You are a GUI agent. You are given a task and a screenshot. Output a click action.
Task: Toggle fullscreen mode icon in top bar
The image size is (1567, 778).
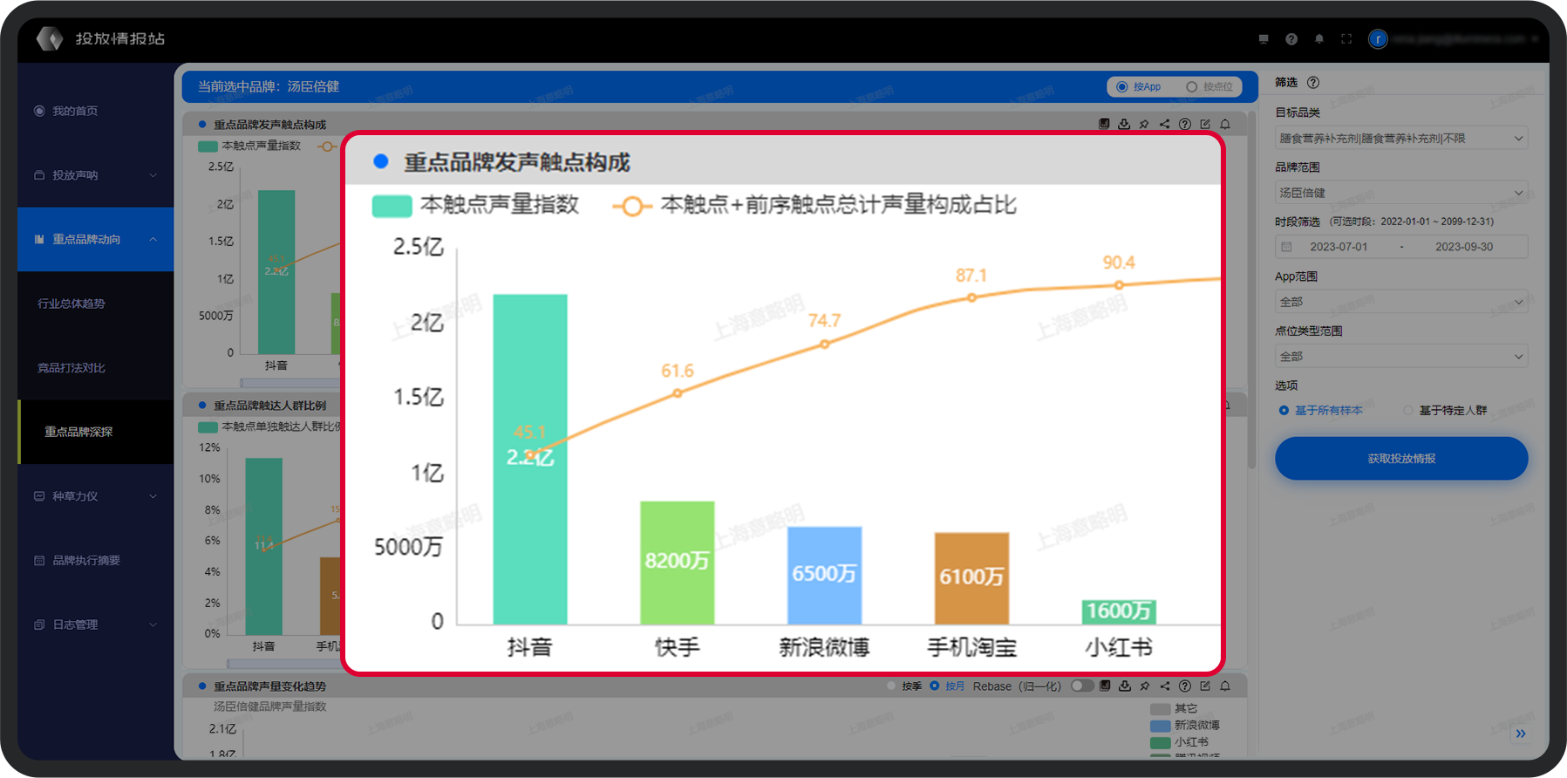click(x=1346, y=39)
